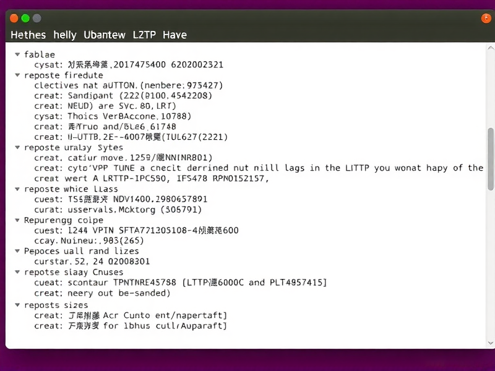Open the Hethes menu

click(28, 35)
